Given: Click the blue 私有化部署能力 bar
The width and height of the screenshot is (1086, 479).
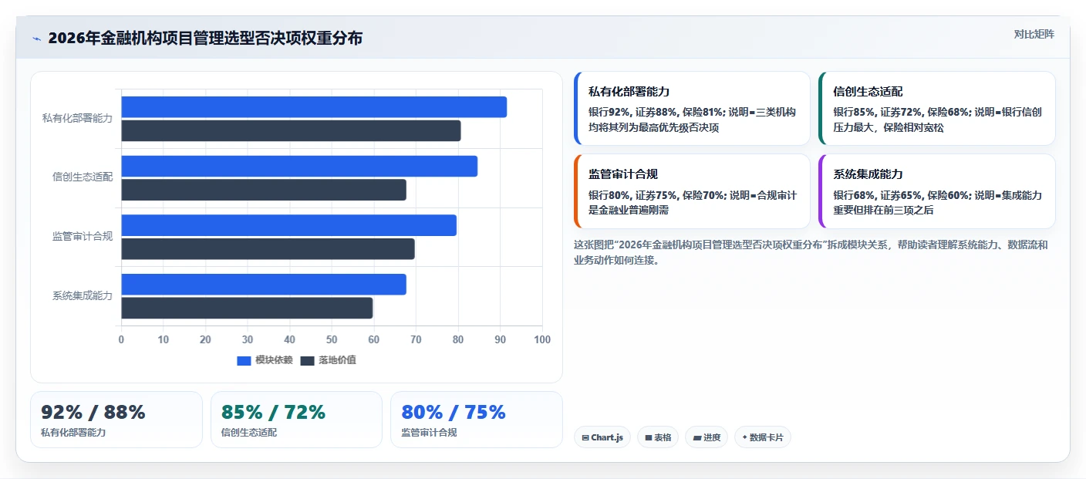Looking at the screenshot, I should [314, 107].
